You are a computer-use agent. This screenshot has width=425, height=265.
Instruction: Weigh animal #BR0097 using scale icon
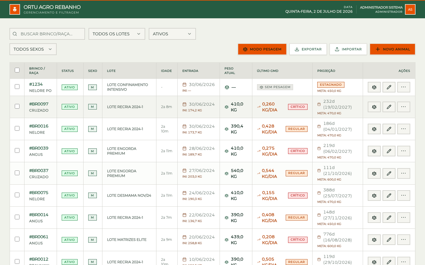click(x=374, y=107)
